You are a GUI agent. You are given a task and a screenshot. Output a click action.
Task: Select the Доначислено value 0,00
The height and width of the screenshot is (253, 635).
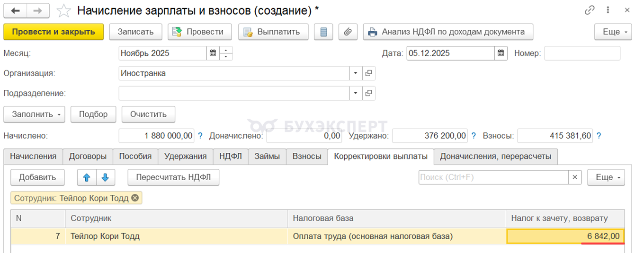tap(304, 136)
